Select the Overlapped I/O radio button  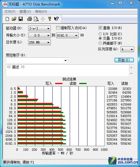100,38
